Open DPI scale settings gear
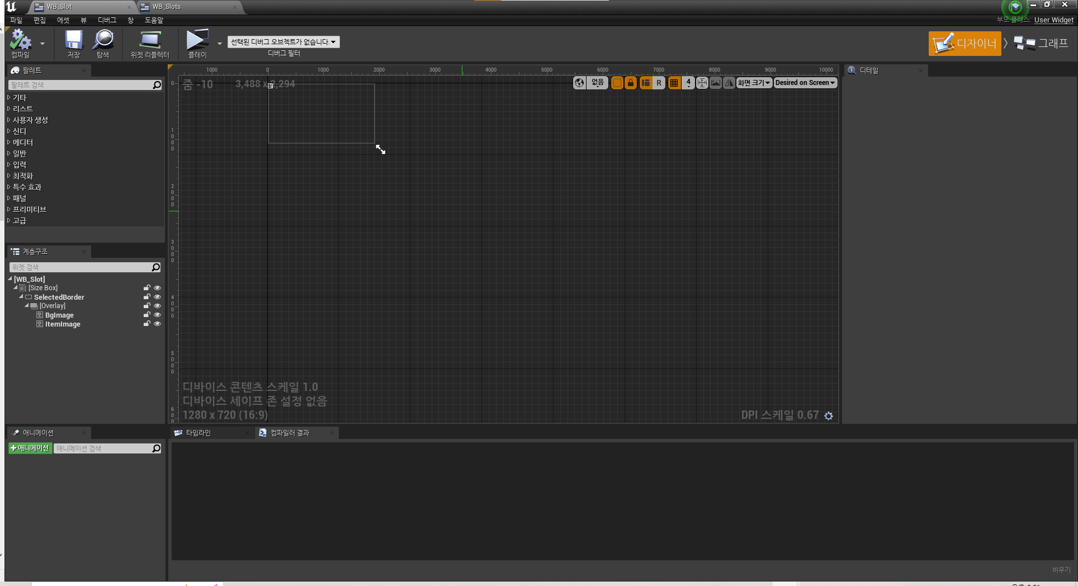 pos(829,415)
